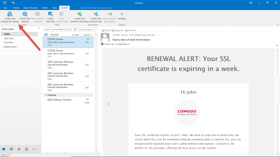The image size is (280, 157).
Task: Select the CDESK ribbon tab
Action: click(64, 8)
